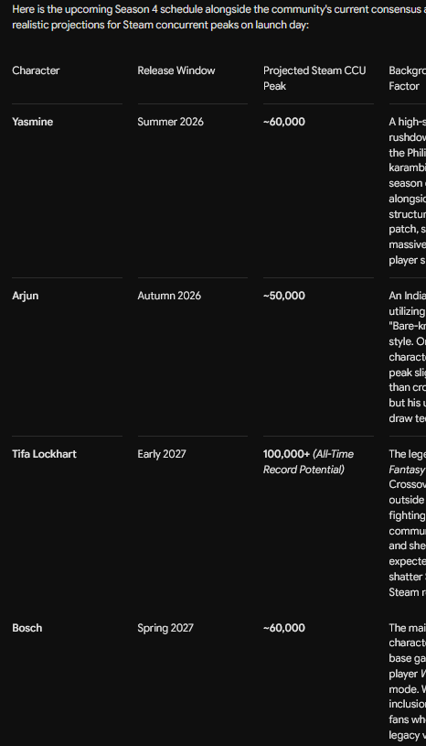Image resolution: width=426 pixels, height=746 pixels.
Task: Select the Arjun character cell
Action: tap(26, 296)
